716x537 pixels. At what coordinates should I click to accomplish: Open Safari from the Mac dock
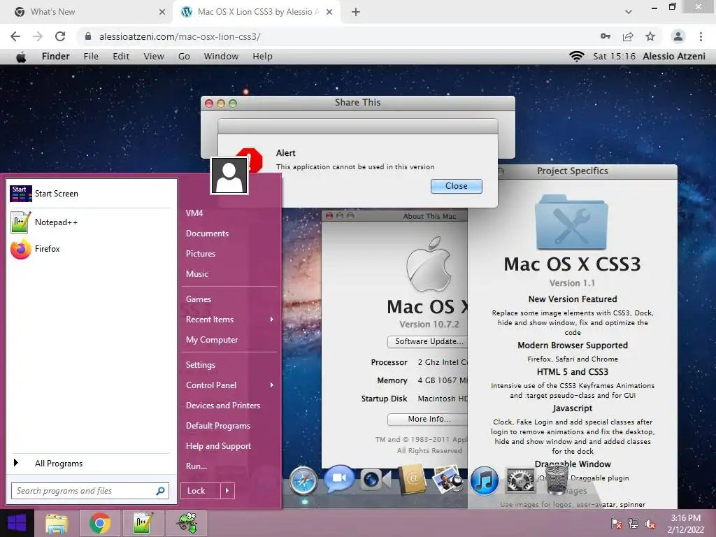pyautogui.click(x=303, y=481)
